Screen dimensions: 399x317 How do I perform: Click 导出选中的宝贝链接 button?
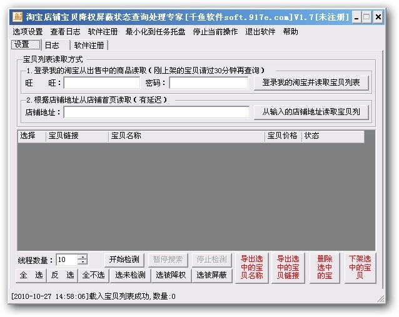288,268
